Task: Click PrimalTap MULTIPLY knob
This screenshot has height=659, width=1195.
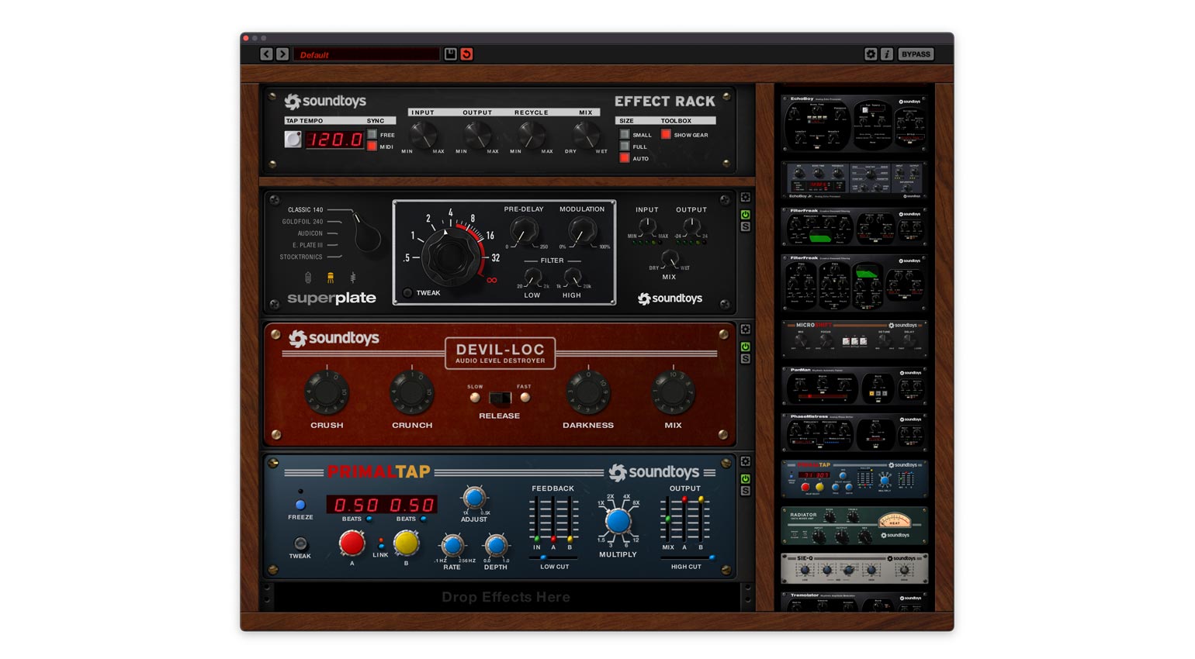Action: pos(618,521)
